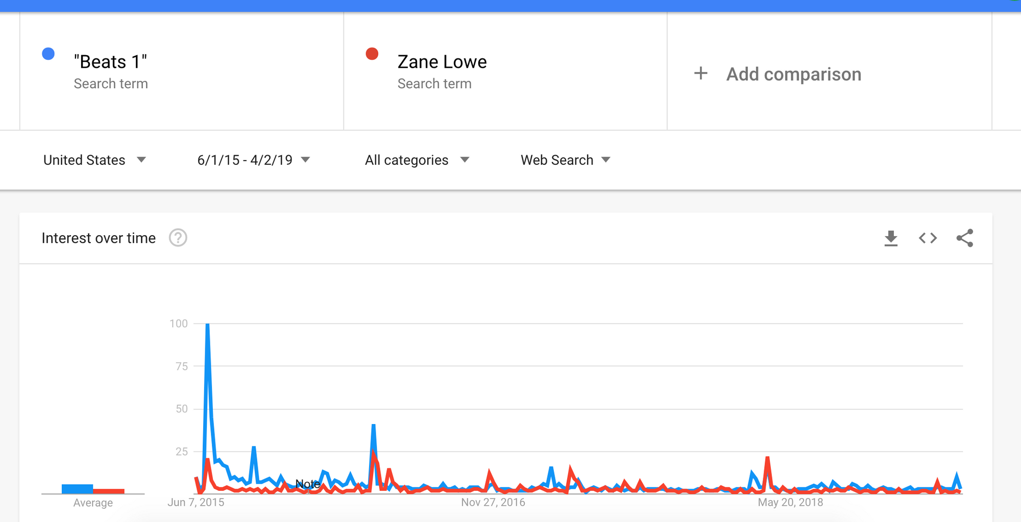Screen dimensions: 1021x522
Task: Click the blue dot beside "Beats 1"
Action: (x=48, y=54)
